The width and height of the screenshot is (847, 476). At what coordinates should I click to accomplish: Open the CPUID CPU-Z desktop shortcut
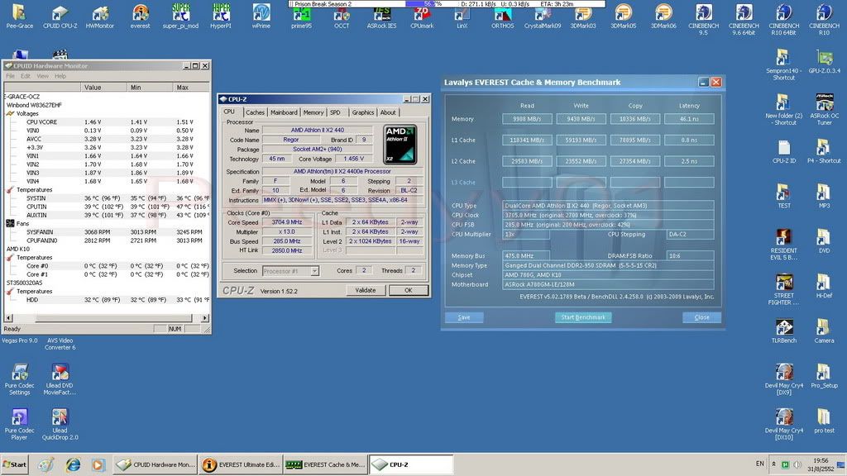point(60,17)
